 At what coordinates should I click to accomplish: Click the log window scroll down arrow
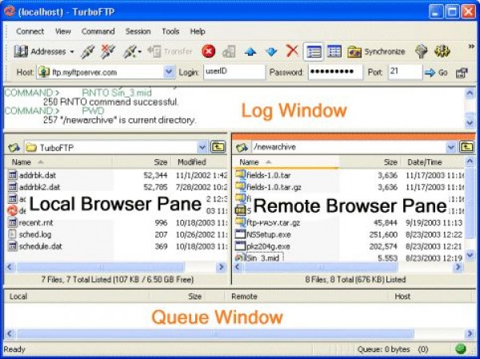pos(470,122)
